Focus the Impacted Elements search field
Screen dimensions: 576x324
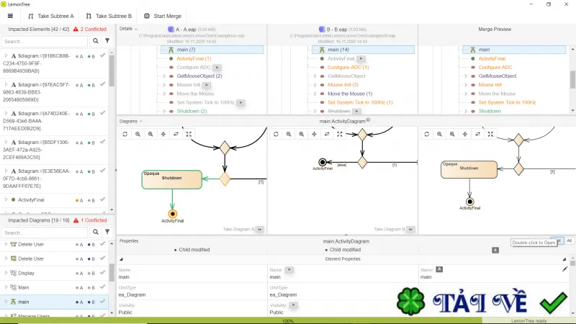click(45, 41)
